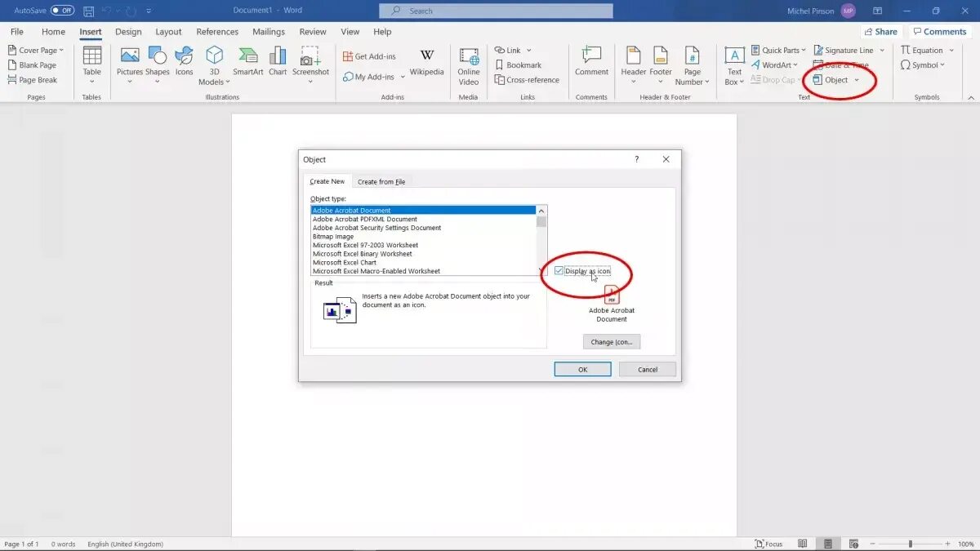Uncheck Display as icon checkbox

click(x=559, y=270)
